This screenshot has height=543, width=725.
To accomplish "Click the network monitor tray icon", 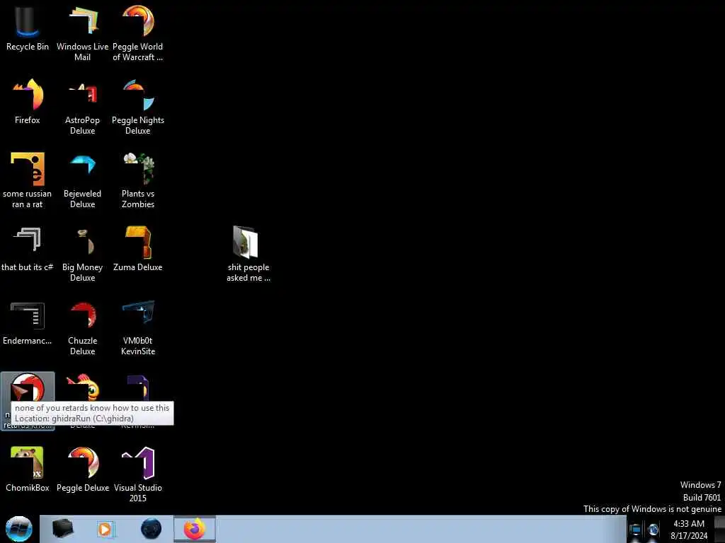I will coord(636,530).
